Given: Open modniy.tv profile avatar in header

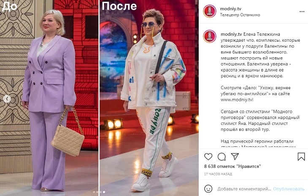Looking at the screenshot, I should click(x=210, y=11).
